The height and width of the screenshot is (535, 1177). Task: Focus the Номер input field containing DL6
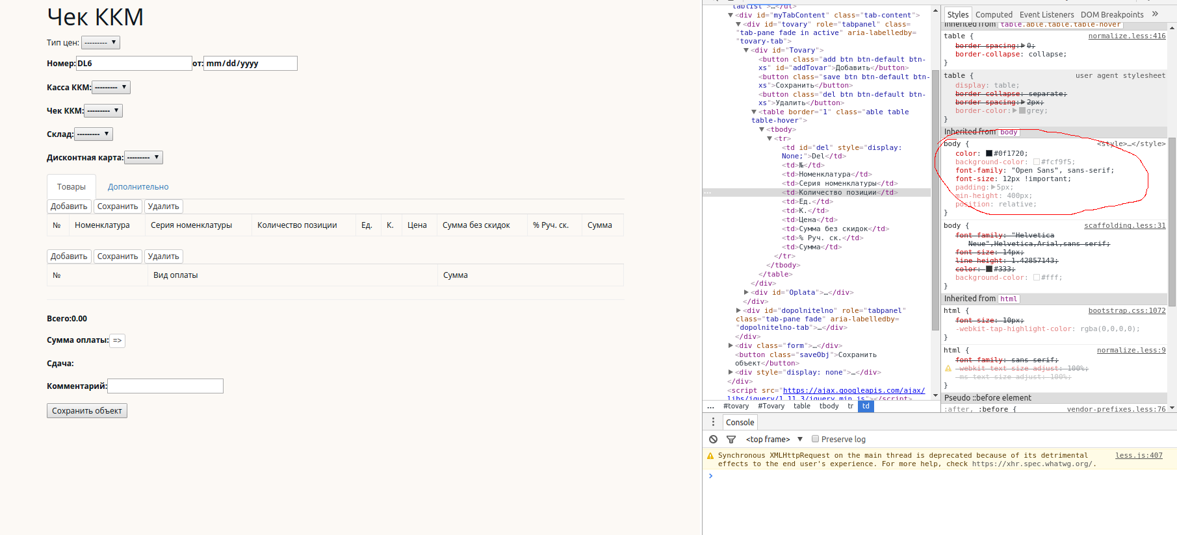(x=134, y=64)
